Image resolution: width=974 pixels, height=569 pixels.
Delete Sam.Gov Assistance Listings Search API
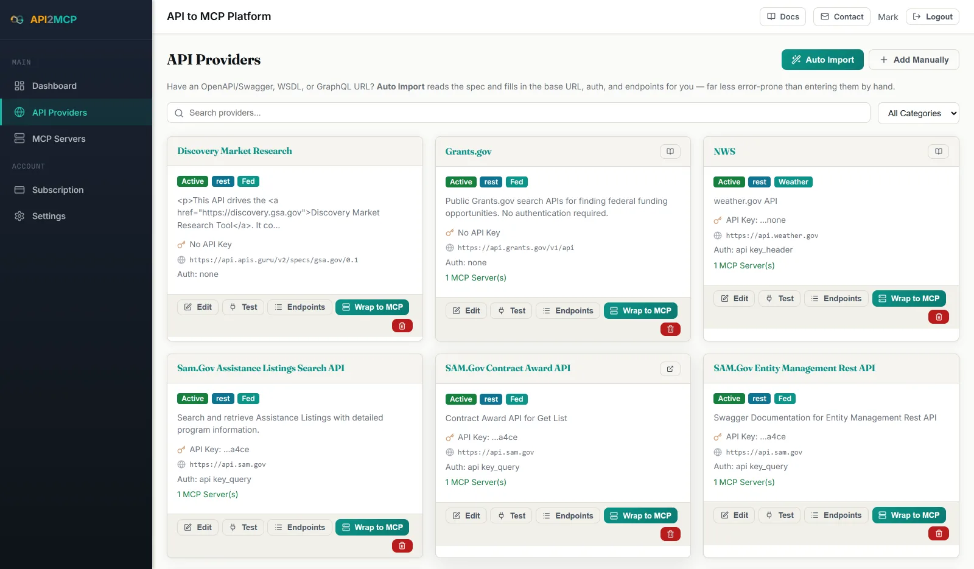pyautogui.click(x=402, y=546)
